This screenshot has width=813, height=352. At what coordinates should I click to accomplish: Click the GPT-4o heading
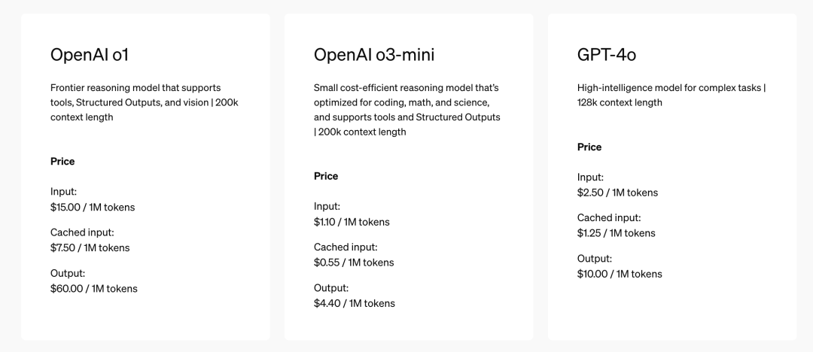(607, 54)
